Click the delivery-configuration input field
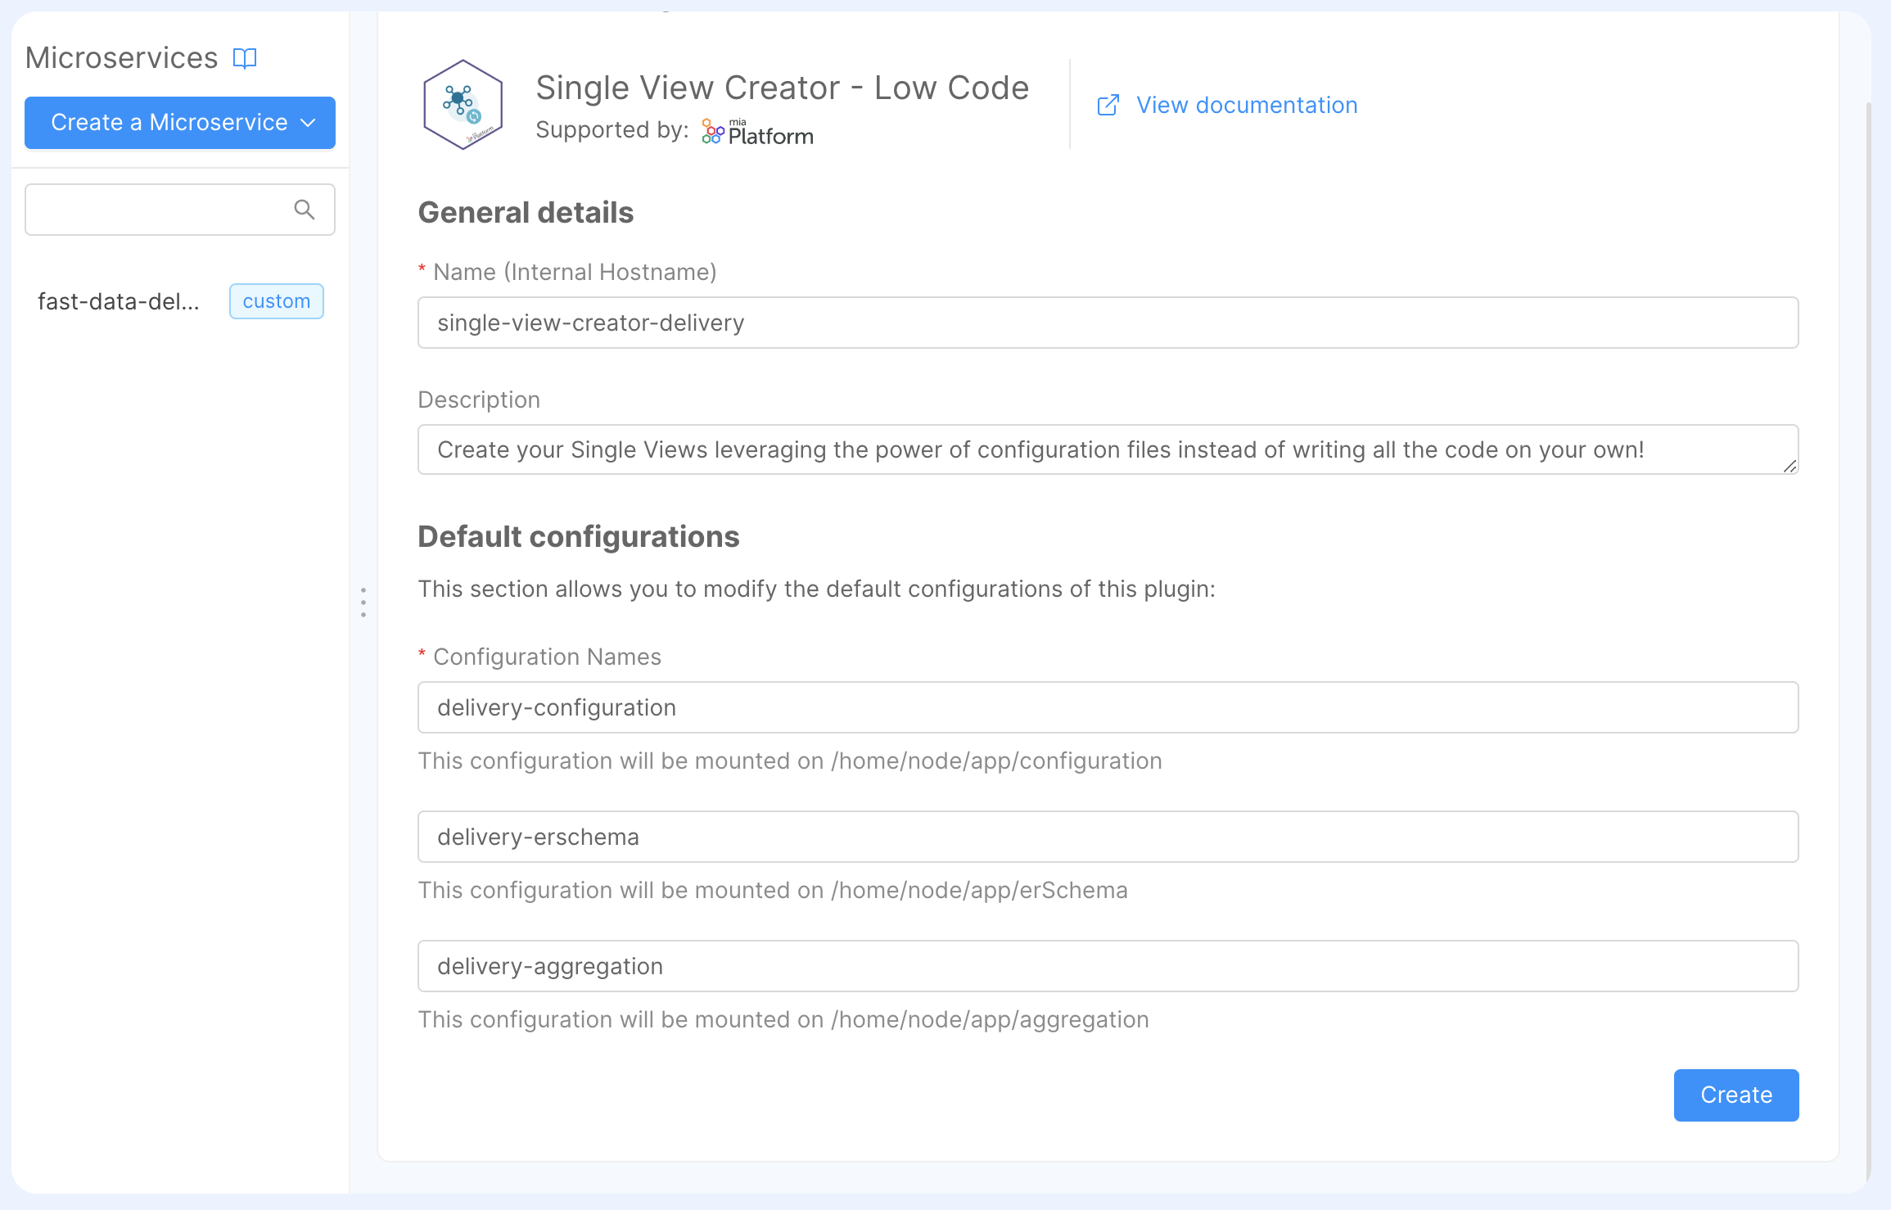1891x1210 pixels. (1105, 707)
